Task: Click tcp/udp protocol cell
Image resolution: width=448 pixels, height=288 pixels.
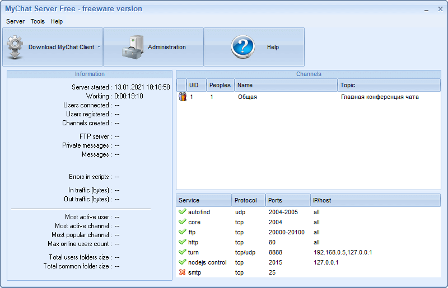Action: [245, 252]
